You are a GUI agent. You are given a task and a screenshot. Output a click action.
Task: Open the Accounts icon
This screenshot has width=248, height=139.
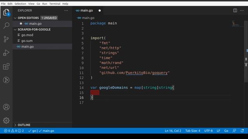coord(6,107)
